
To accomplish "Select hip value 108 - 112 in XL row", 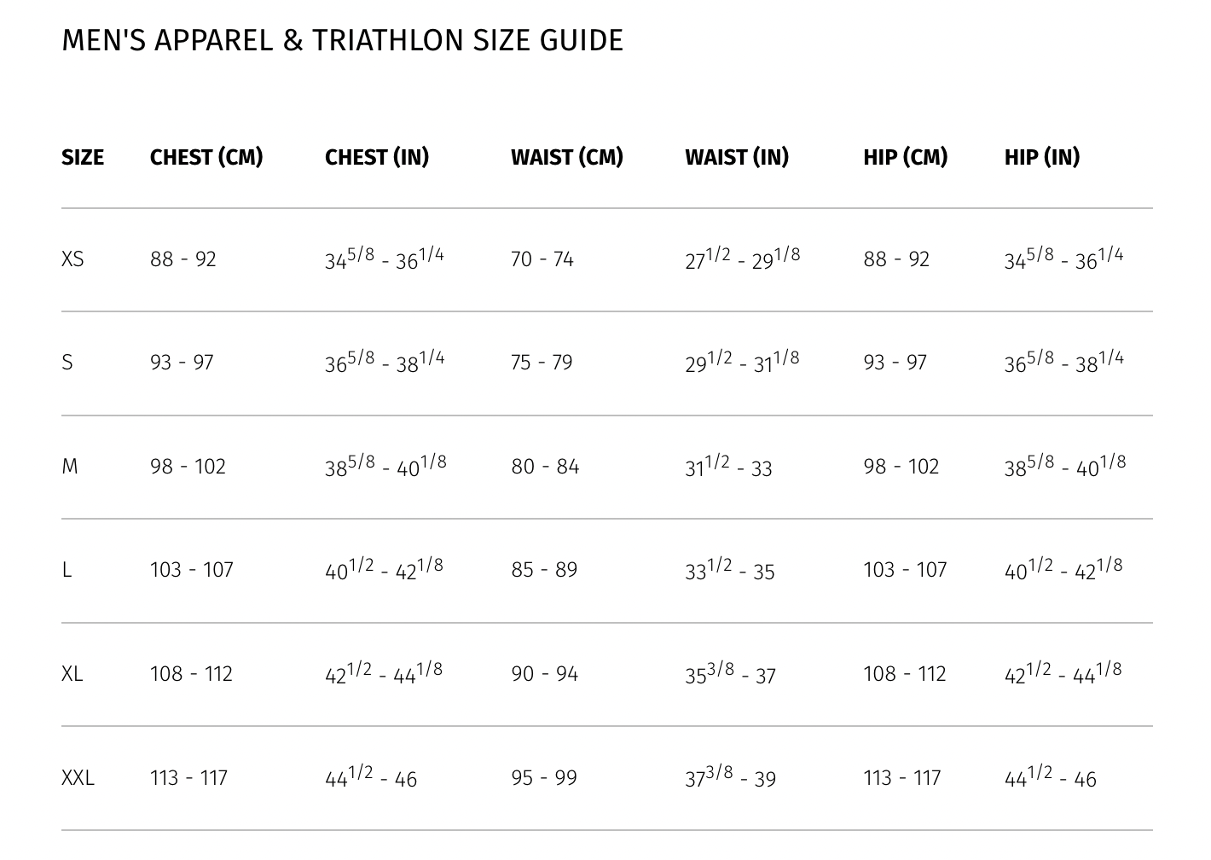I will (x=905, y=674).
